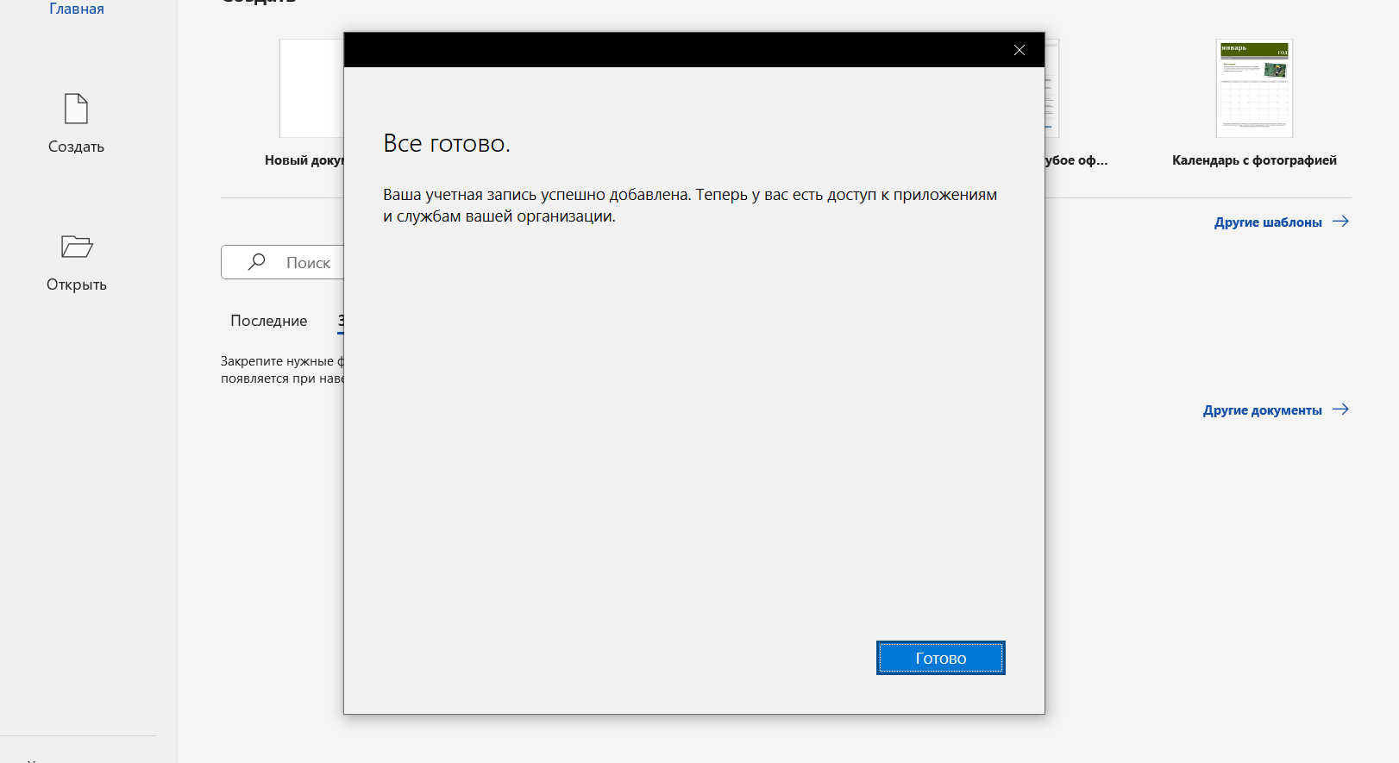Open the Другие шаблоны link
This screenshot has width=1399, height=763.
[x=1267, y=222]
